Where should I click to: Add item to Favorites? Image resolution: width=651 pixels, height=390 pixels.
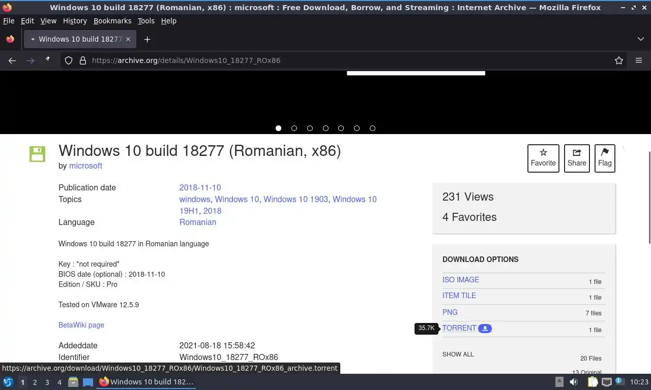543,158
